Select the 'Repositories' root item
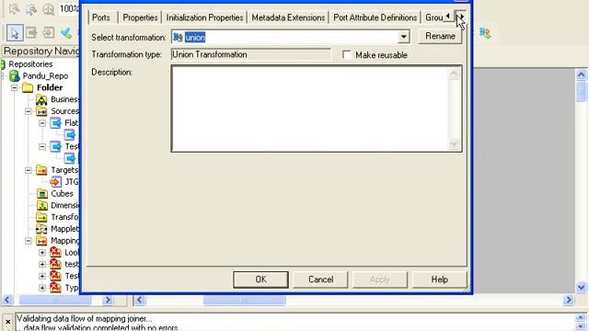Viewport: 589px width, 331px height. tap(30, 64)
